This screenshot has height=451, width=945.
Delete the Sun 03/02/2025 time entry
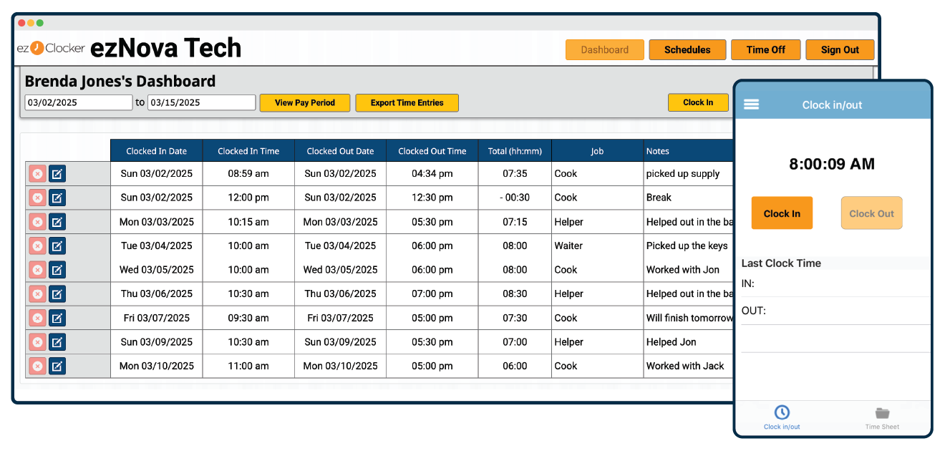[x=37, y=173]
